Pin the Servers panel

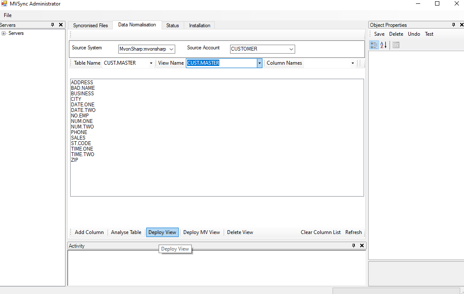(x=53, y=25)
